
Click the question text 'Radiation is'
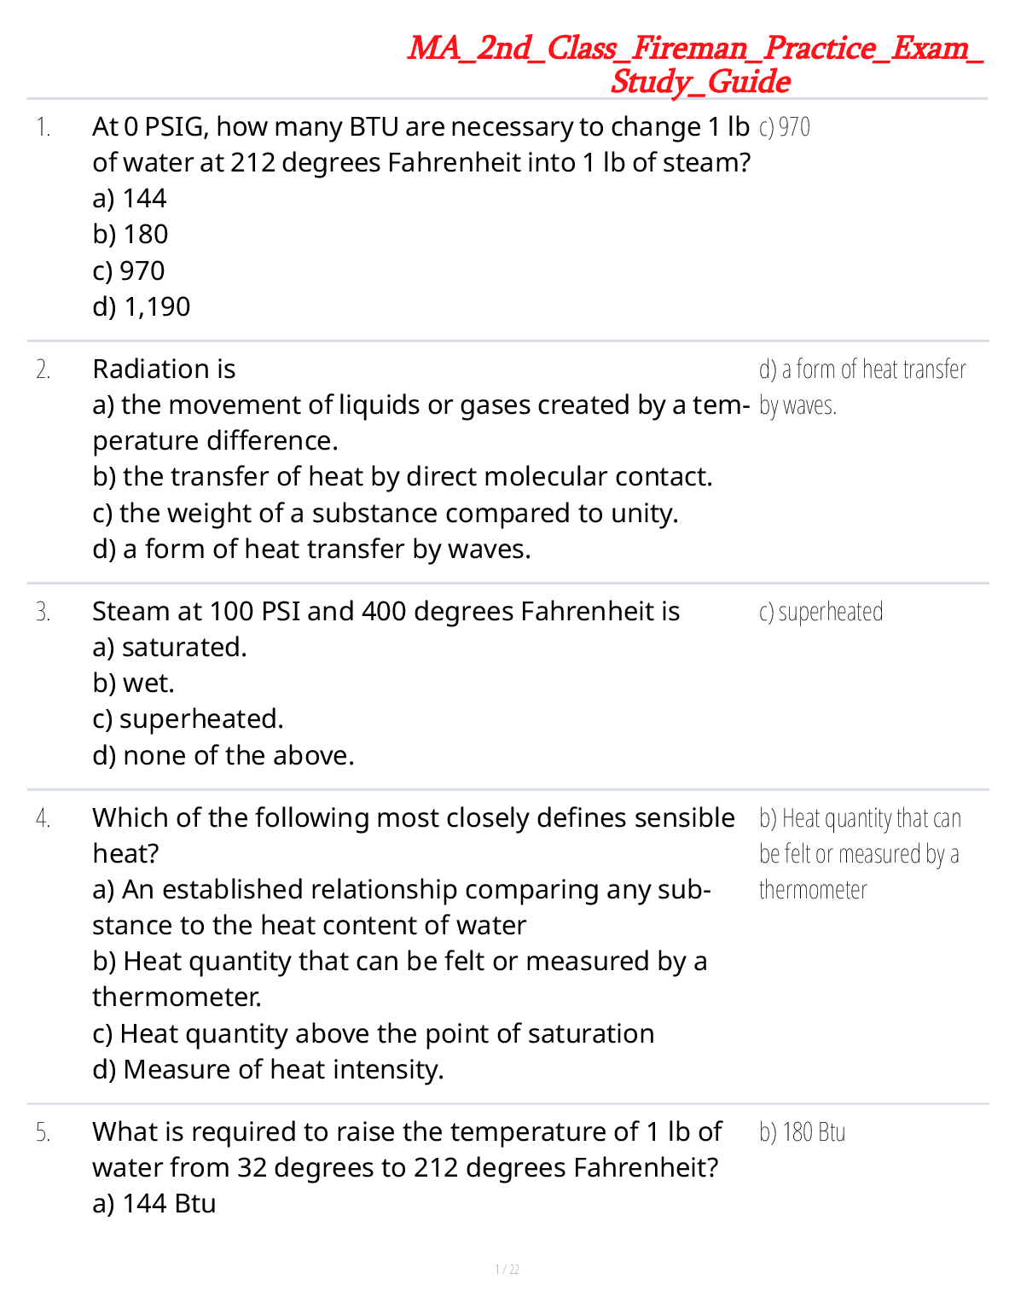click(x=164, y=369)
